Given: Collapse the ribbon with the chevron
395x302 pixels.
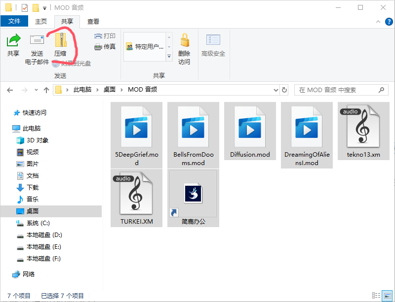Looking at the screenshot, I should tap(378, 22).
